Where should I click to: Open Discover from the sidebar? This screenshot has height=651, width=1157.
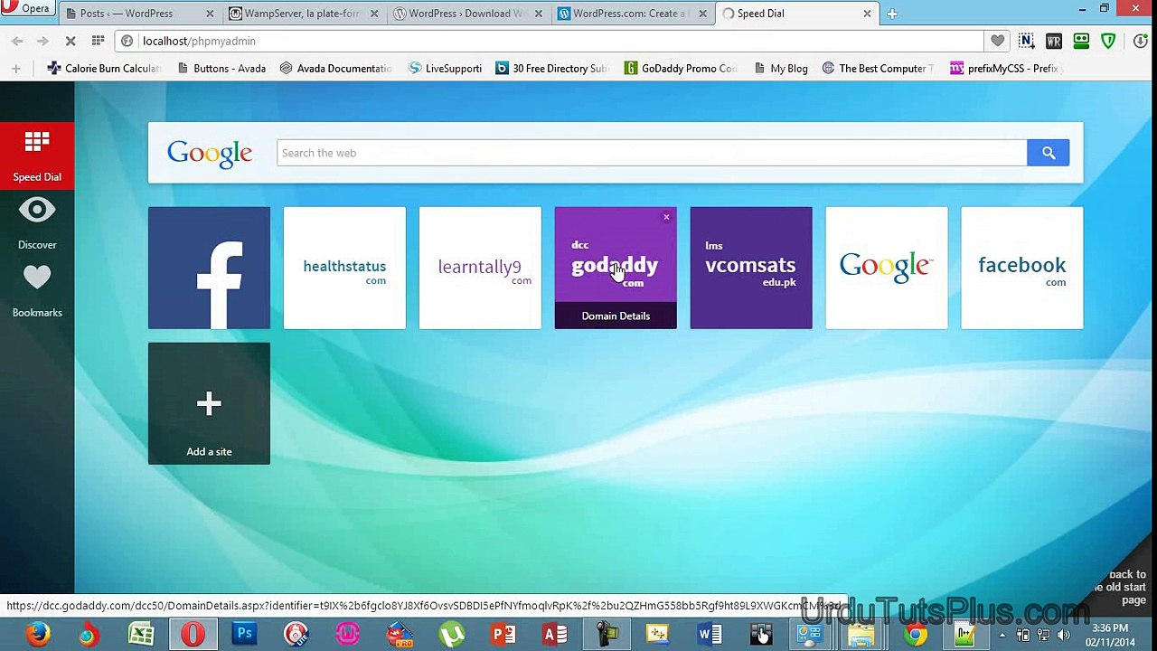tap(37, 224)
